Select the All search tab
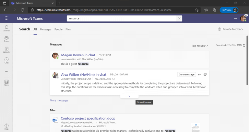249x132 pixels. point(35,29)
